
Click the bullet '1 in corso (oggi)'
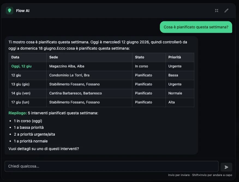coord(28,121)
